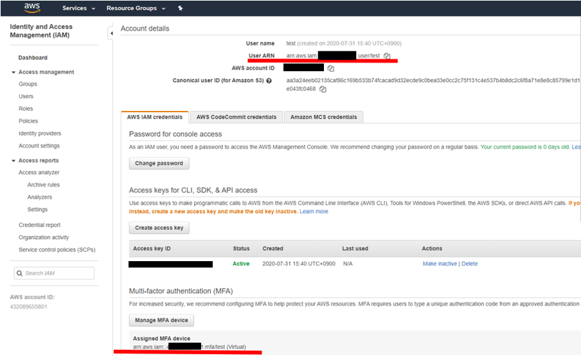The width and height of the screenshot is (581, 358).
Task: Open Policies in the sidebar
Action: (28, 121)
